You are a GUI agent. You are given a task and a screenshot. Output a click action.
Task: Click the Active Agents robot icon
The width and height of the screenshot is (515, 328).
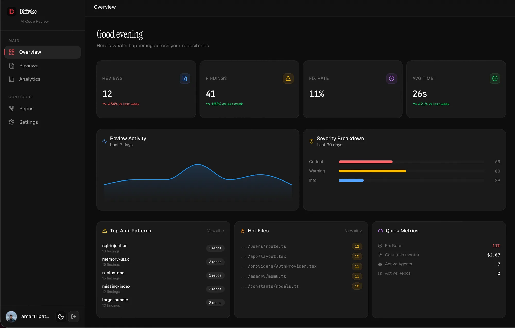click(380, 264)
